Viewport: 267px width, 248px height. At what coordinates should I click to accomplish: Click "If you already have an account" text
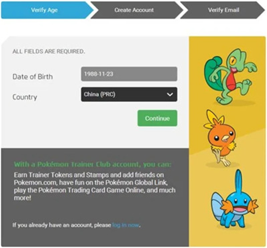[x=61, y=225]
